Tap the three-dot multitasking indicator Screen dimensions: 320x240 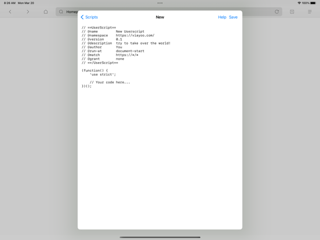(160, 3)
